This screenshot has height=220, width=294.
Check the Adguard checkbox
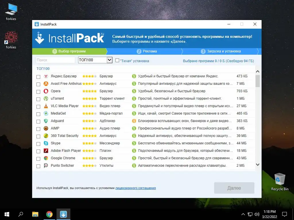[x=38, y=121]
